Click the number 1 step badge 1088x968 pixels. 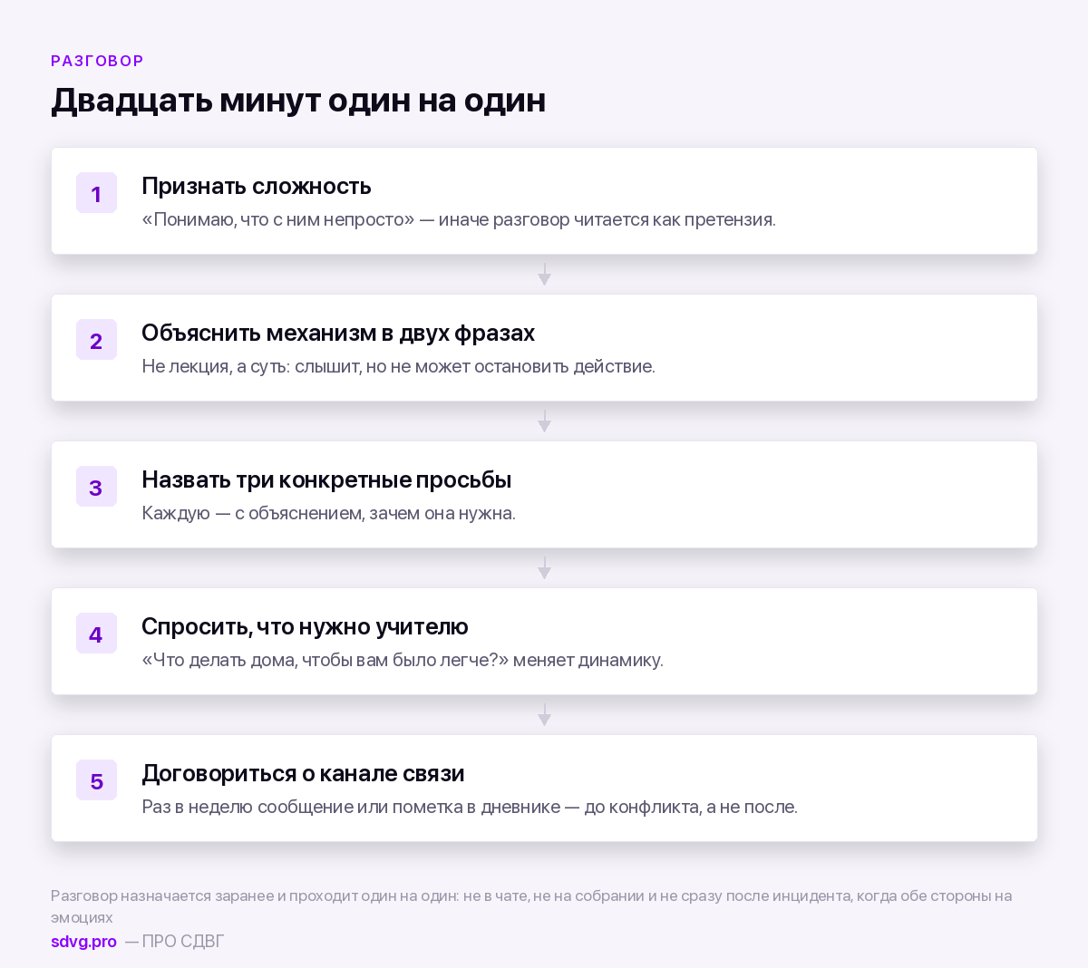pyautogui.click(x=96, y=193)
